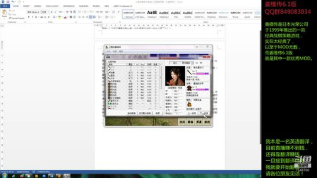Undo the last action
The height and width of the screenshot is (178, 317).
(x=13, y=2)
